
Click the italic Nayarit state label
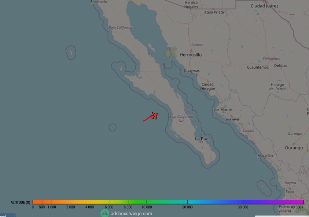click(x=290, y=183)
